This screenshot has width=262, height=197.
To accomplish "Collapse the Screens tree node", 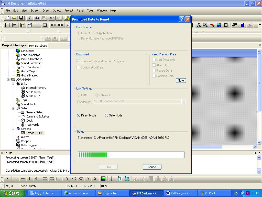I will 13,129.
